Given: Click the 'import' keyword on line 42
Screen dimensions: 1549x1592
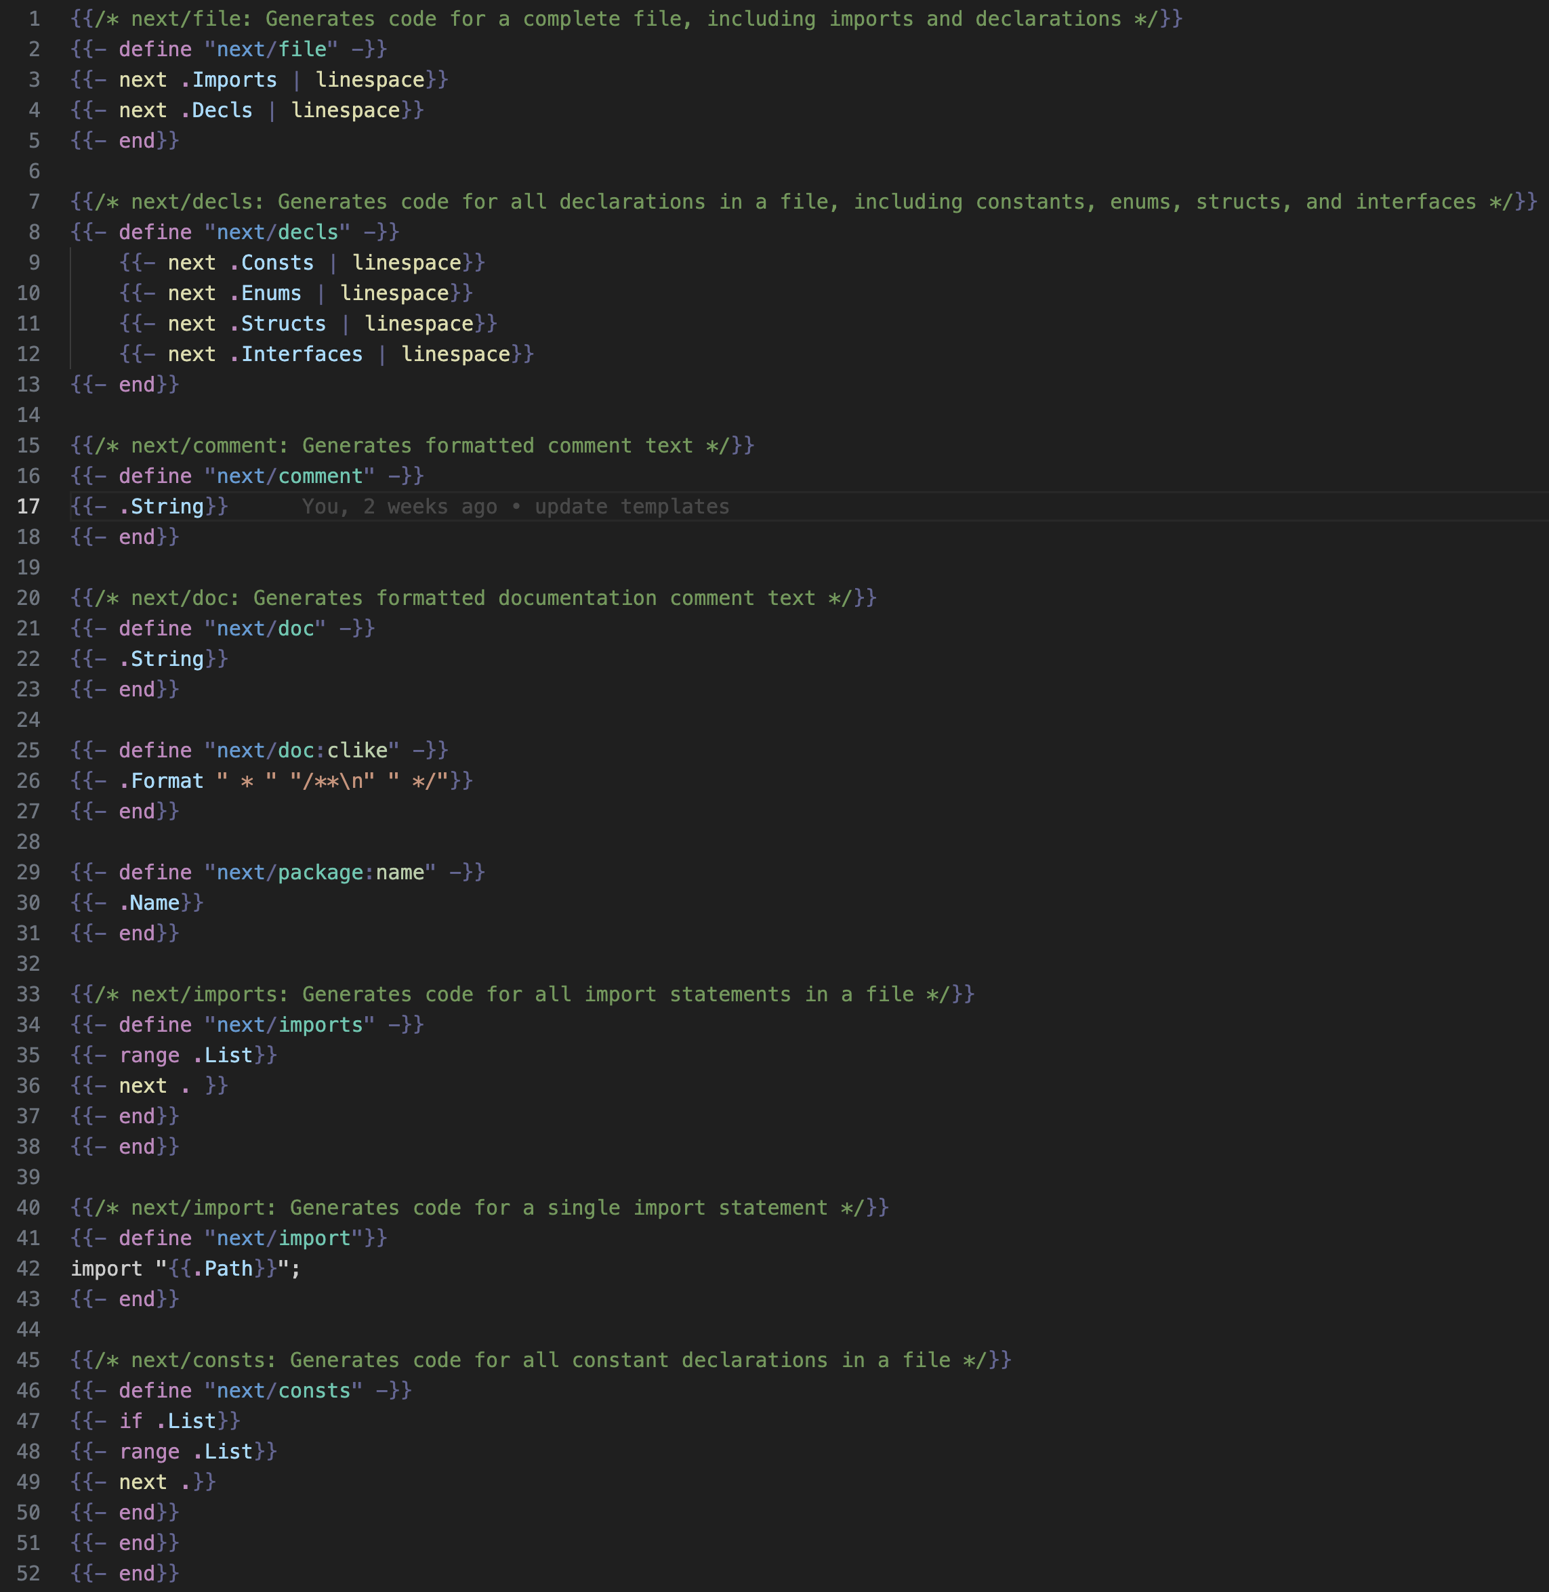Looking at the screenshot, I should click(x=106, y=1269).
